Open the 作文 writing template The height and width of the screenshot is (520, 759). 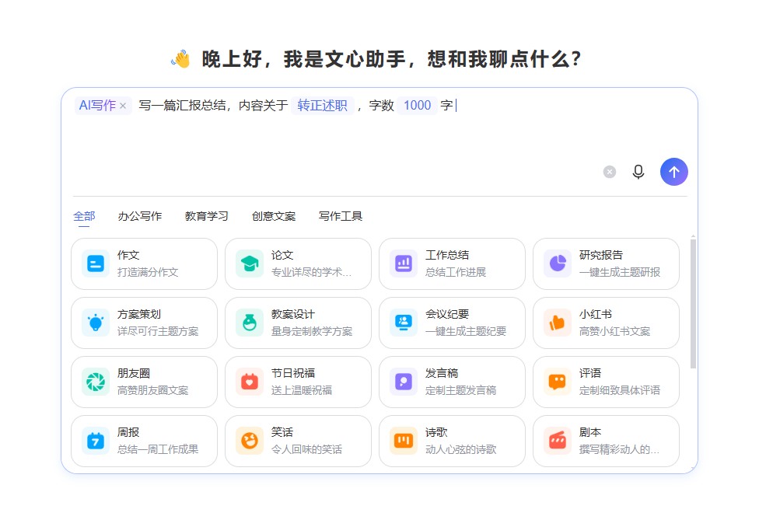pos(144,263)
